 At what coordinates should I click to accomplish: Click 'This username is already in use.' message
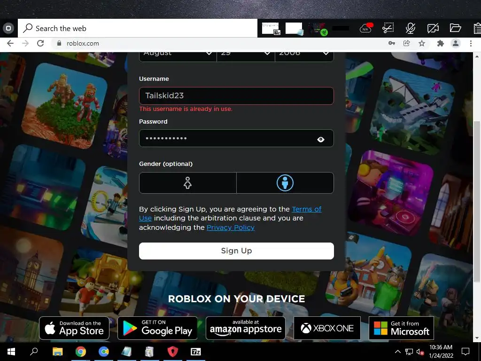pyautogui.click(x=186, y=109)
